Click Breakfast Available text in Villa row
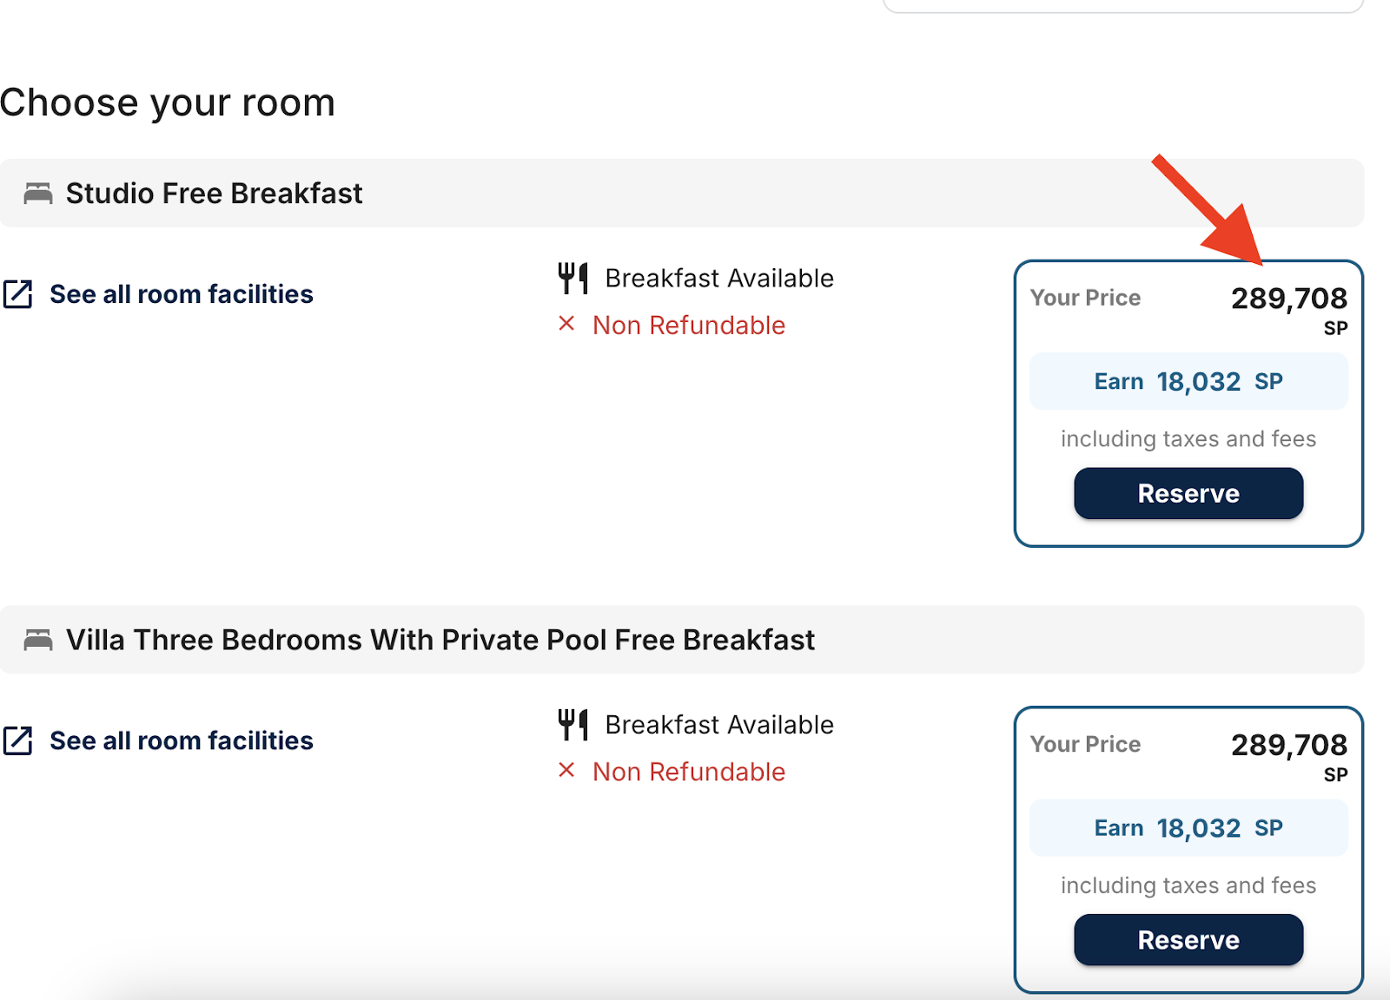This screenshot has width=1390, height=1000. (x=719, y=724)
